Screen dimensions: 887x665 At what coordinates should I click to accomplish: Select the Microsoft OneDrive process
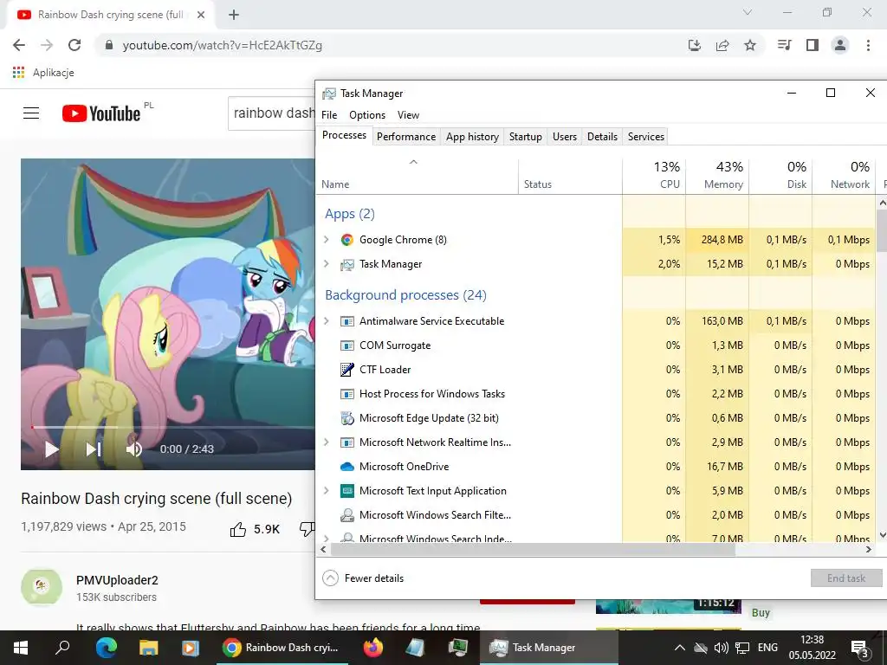(597, 467)
